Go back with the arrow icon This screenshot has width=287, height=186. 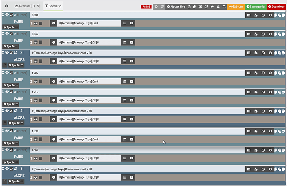click(x=6, y=6)
